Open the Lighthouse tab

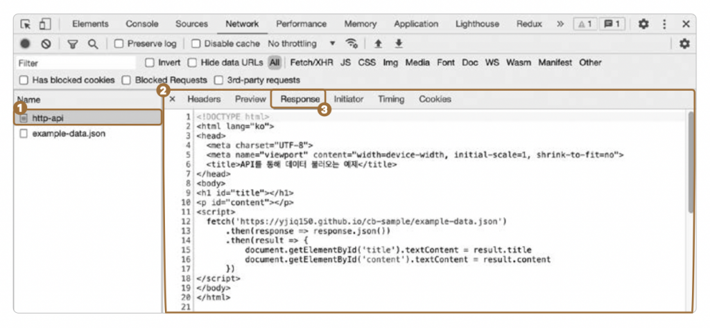tap(477, 24)
